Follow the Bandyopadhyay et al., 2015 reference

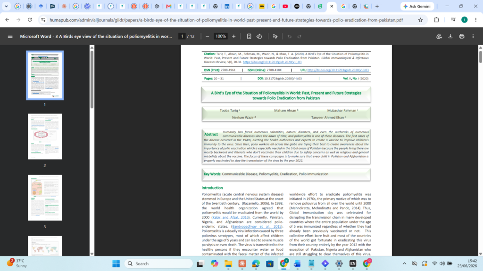pyautogui.click(x=257, y=226)
